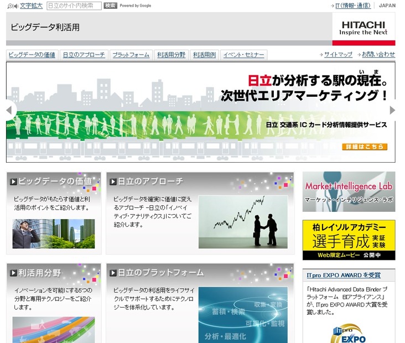Screen dimensions: 405x343
Task: Click the 次世代エリアマーケティング banner headline
Action: pyautogui.click(x=304, y=95)
